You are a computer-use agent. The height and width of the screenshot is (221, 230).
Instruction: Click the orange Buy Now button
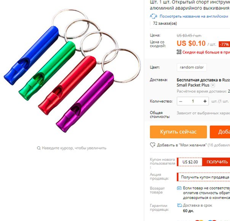coord(178,132)
